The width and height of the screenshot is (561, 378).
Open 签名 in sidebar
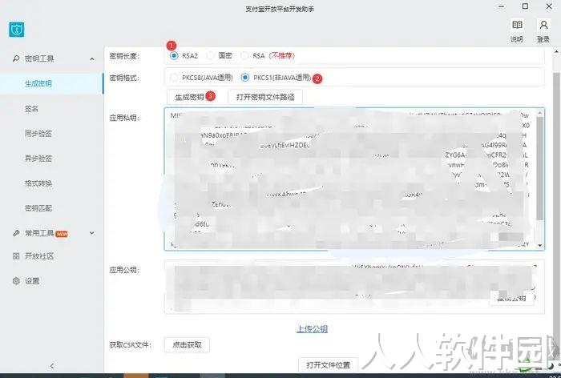point(31,109)
